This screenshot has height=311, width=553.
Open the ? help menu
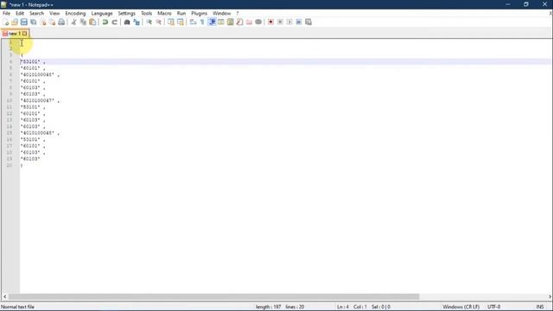238,14
